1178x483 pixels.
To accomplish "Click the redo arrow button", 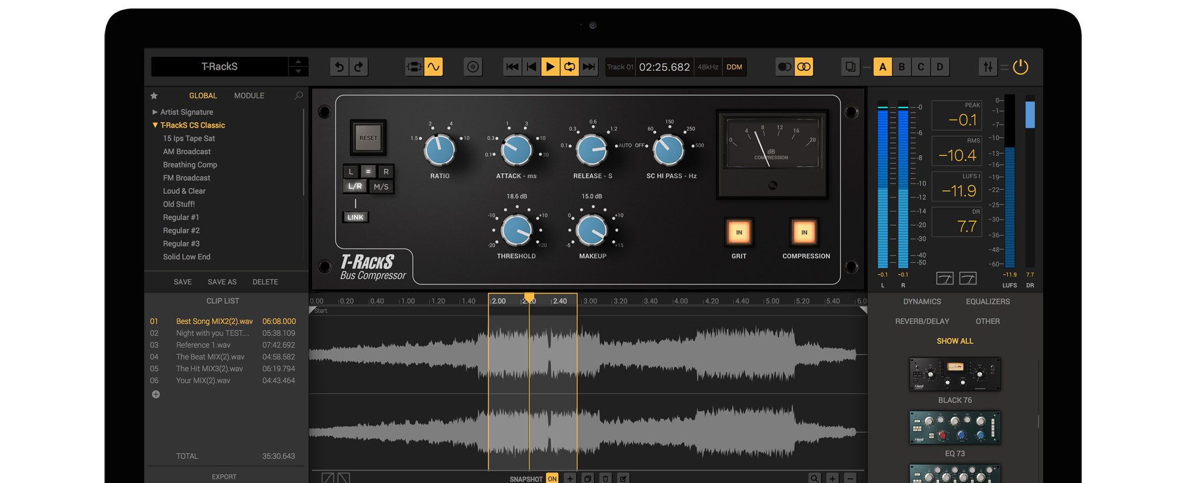I will (359, 67).
